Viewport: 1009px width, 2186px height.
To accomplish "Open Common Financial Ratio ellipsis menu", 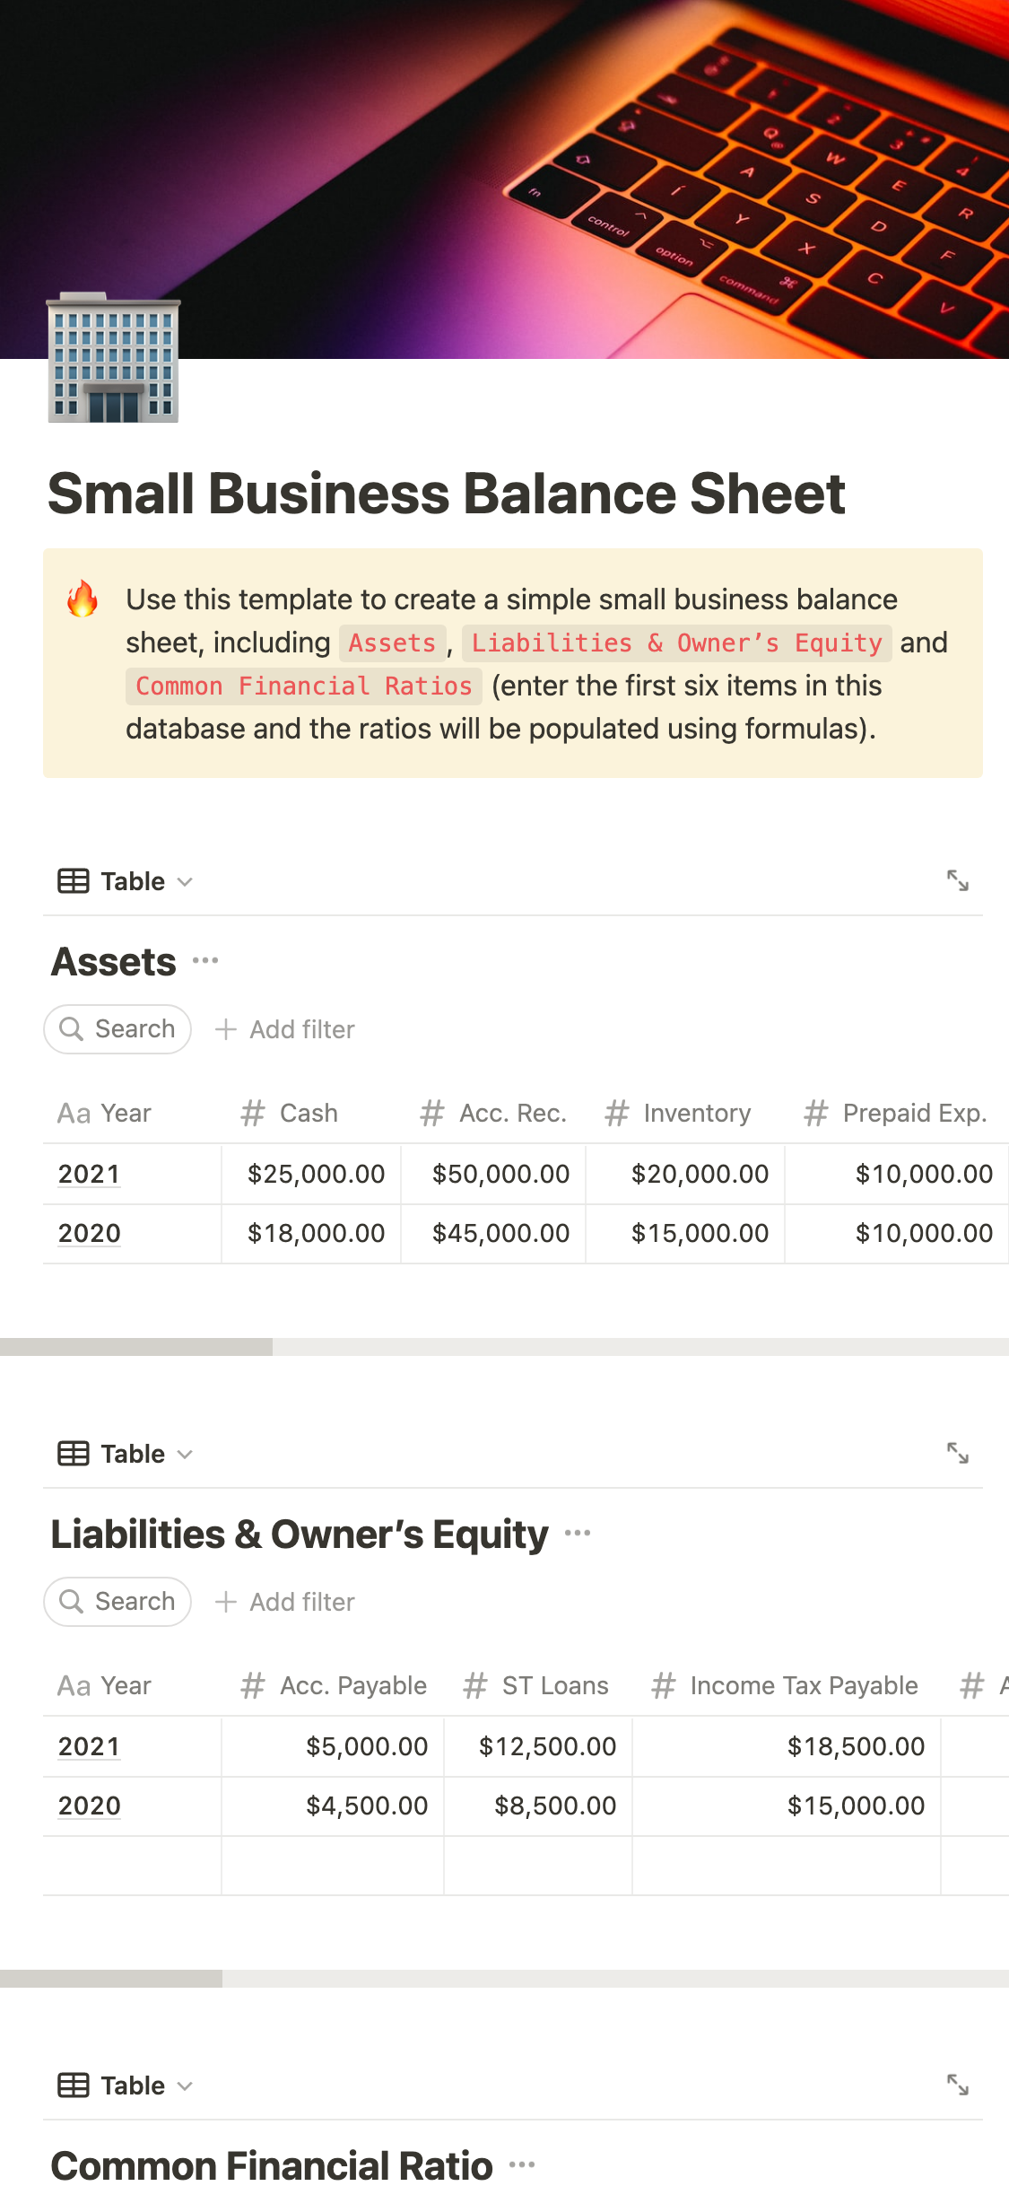I will [522, 2164].
